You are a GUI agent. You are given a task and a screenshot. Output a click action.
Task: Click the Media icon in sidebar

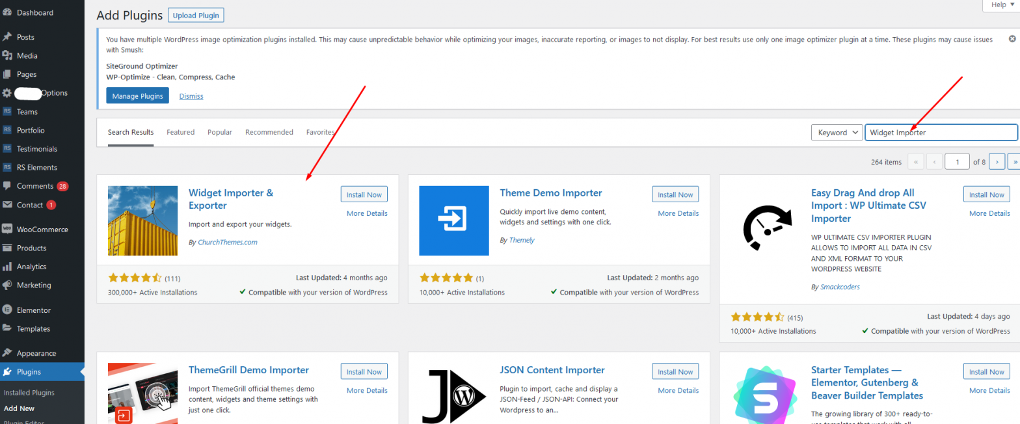click(7, 56)
